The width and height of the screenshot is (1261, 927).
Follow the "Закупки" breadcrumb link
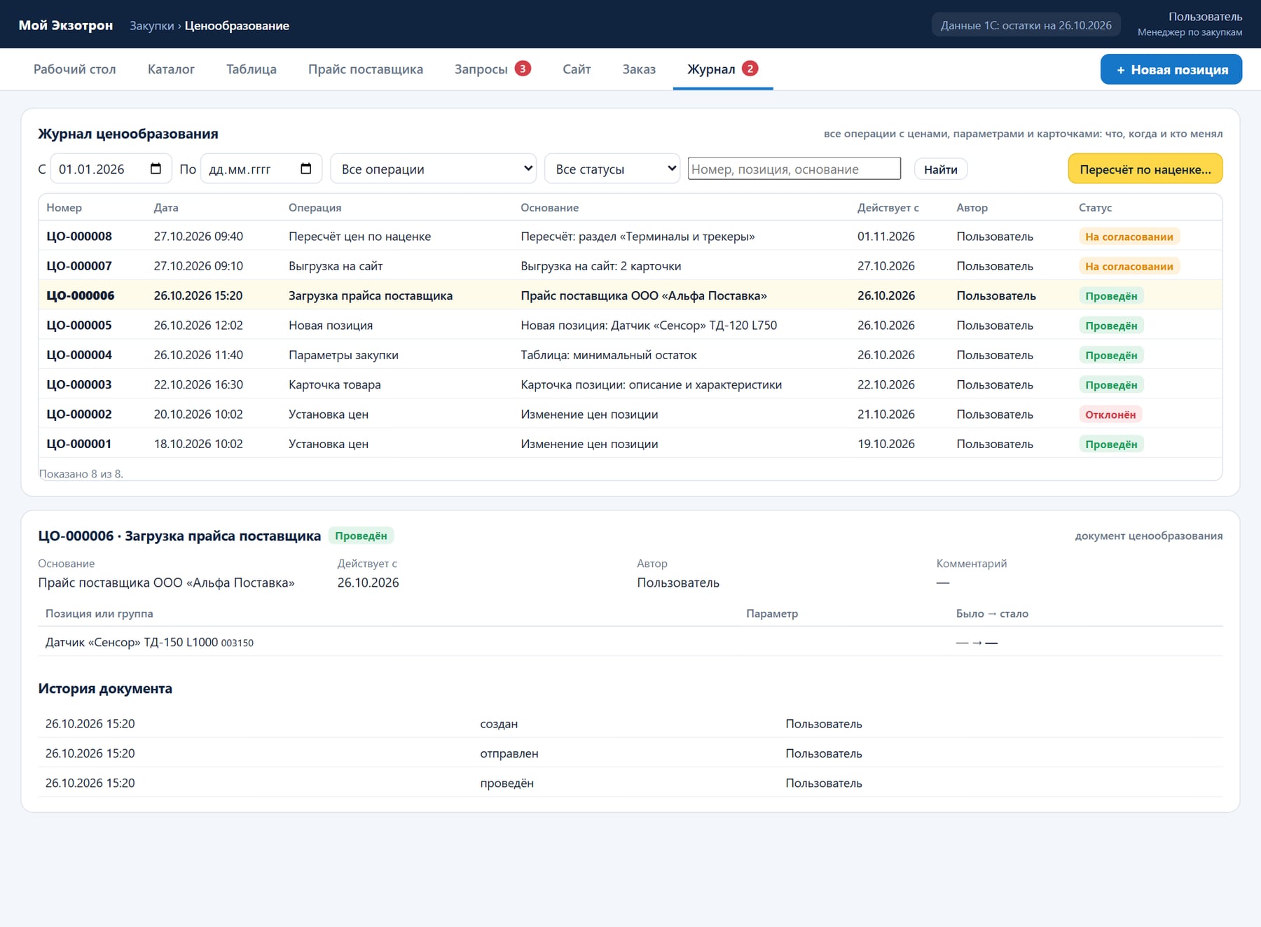point(152,25)
